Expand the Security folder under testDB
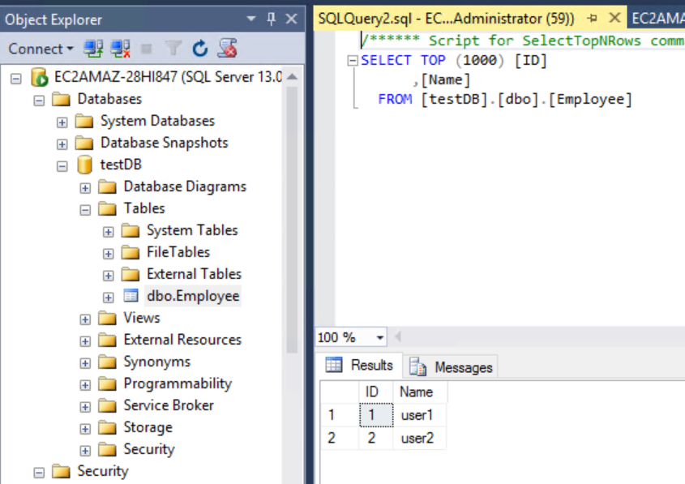This screenshot has height=484, width=685. pyautogui.click(x=85, y=451)
